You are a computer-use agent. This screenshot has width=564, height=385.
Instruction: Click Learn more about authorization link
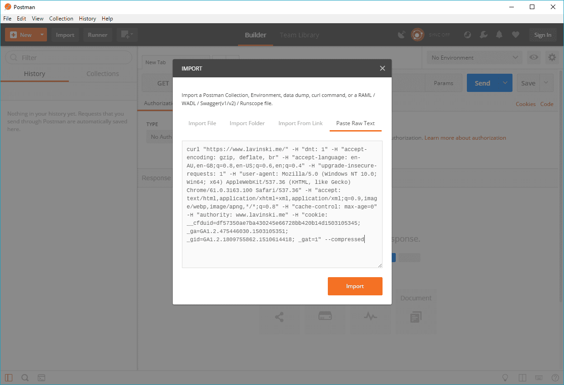click(465, 138)
